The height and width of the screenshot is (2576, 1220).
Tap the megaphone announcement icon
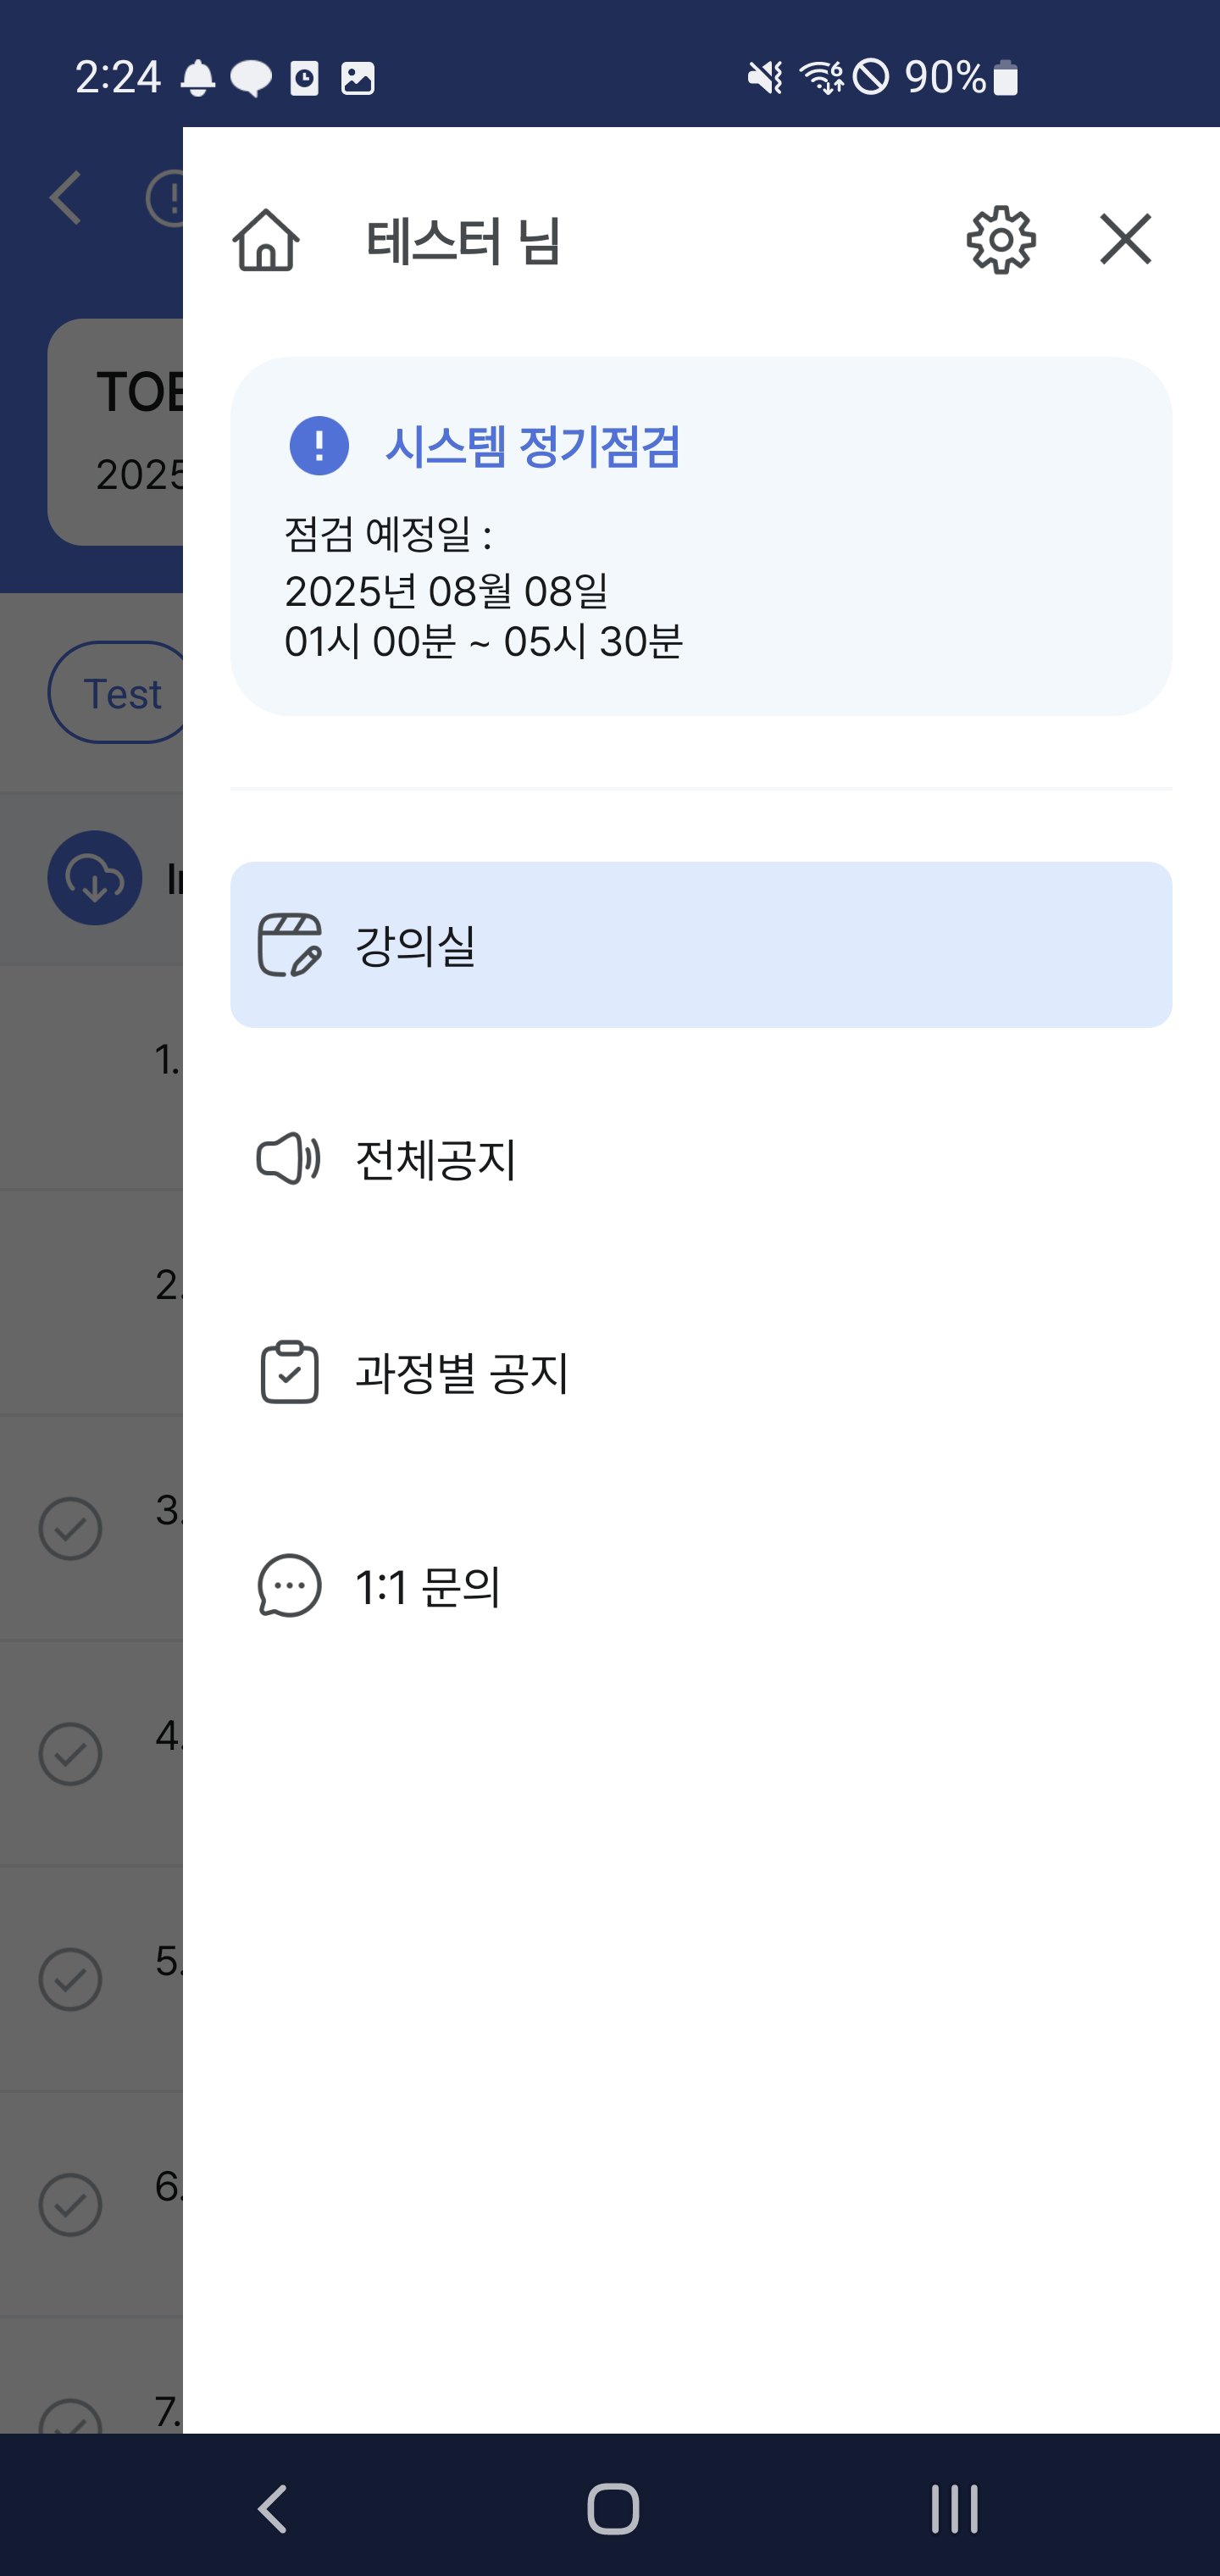pos(289,1160)
